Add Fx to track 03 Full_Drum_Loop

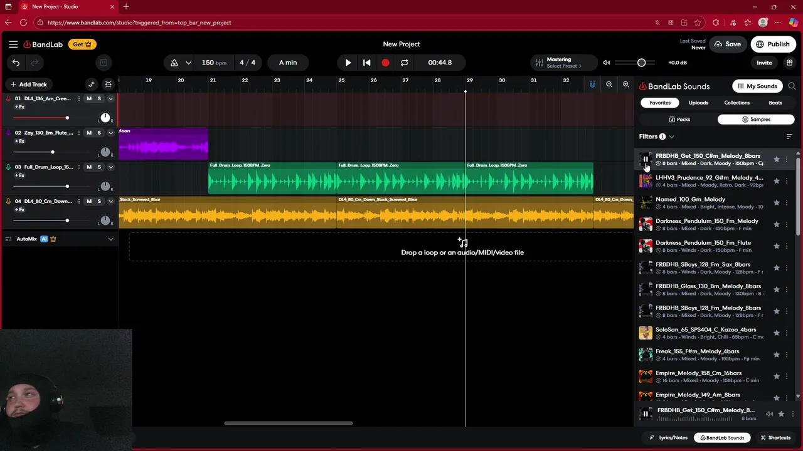tap(19, 175)
